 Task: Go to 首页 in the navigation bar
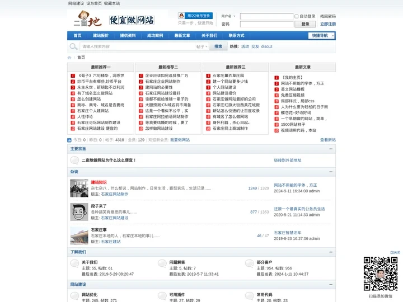pyautogui.click(x=77, y=35)
